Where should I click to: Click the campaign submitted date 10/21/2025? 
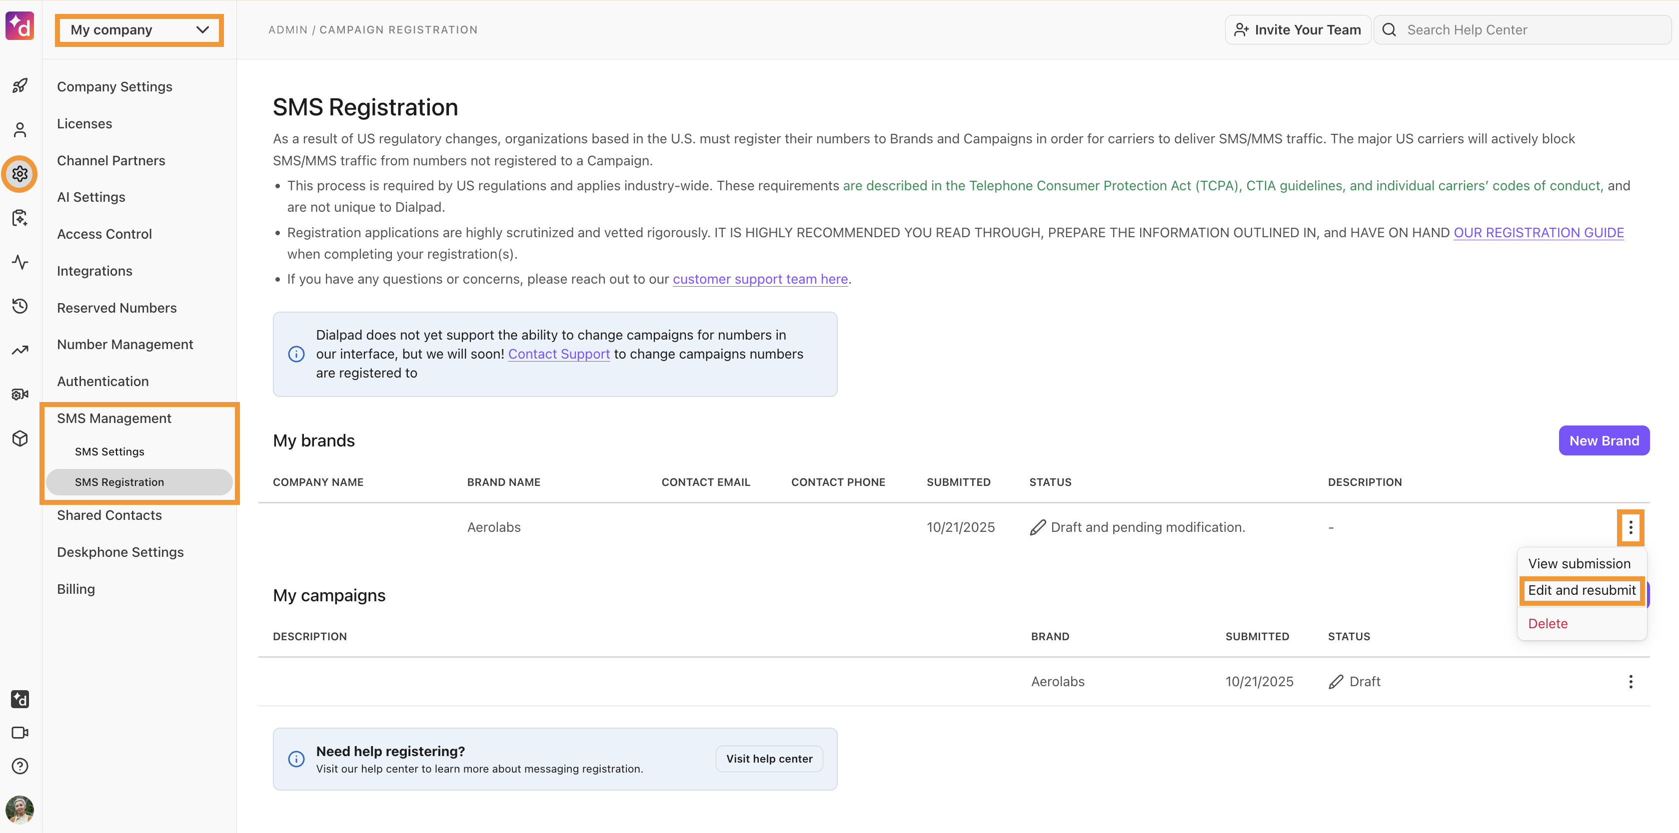coord(1259,681)
